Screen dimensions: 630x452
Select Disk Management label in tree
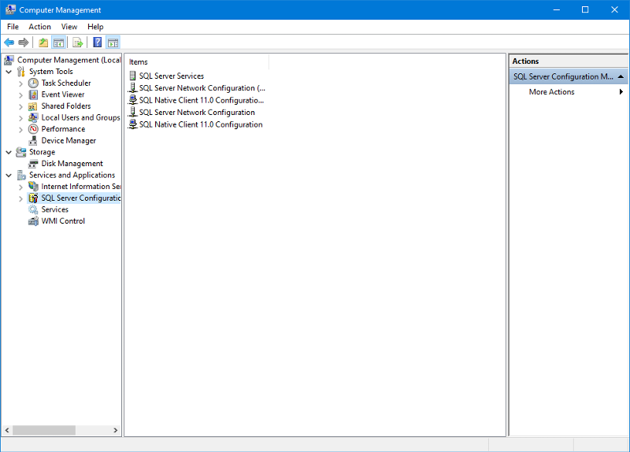tap(72, 164)
